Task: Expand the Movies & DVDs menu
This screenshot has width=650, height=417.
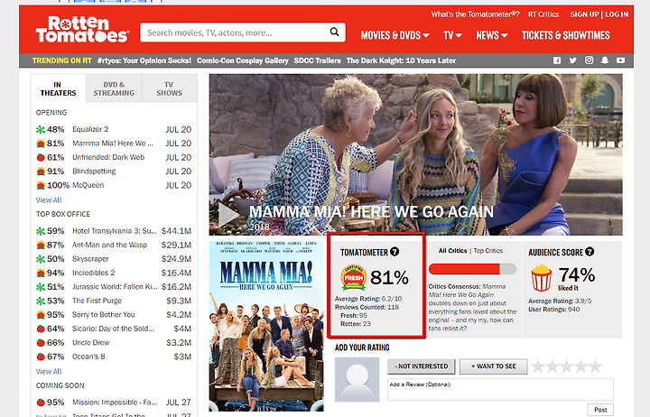Action: point(395,35)
